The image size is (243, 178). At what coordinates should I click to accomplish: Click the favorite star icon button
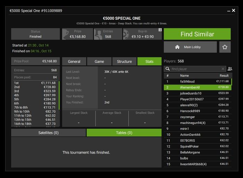coord(225,47)
